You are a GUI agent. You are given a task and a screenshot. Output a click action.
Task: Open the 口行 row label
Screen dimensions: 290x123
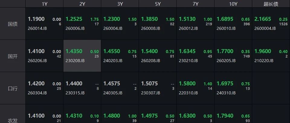(x=13, y=88)
